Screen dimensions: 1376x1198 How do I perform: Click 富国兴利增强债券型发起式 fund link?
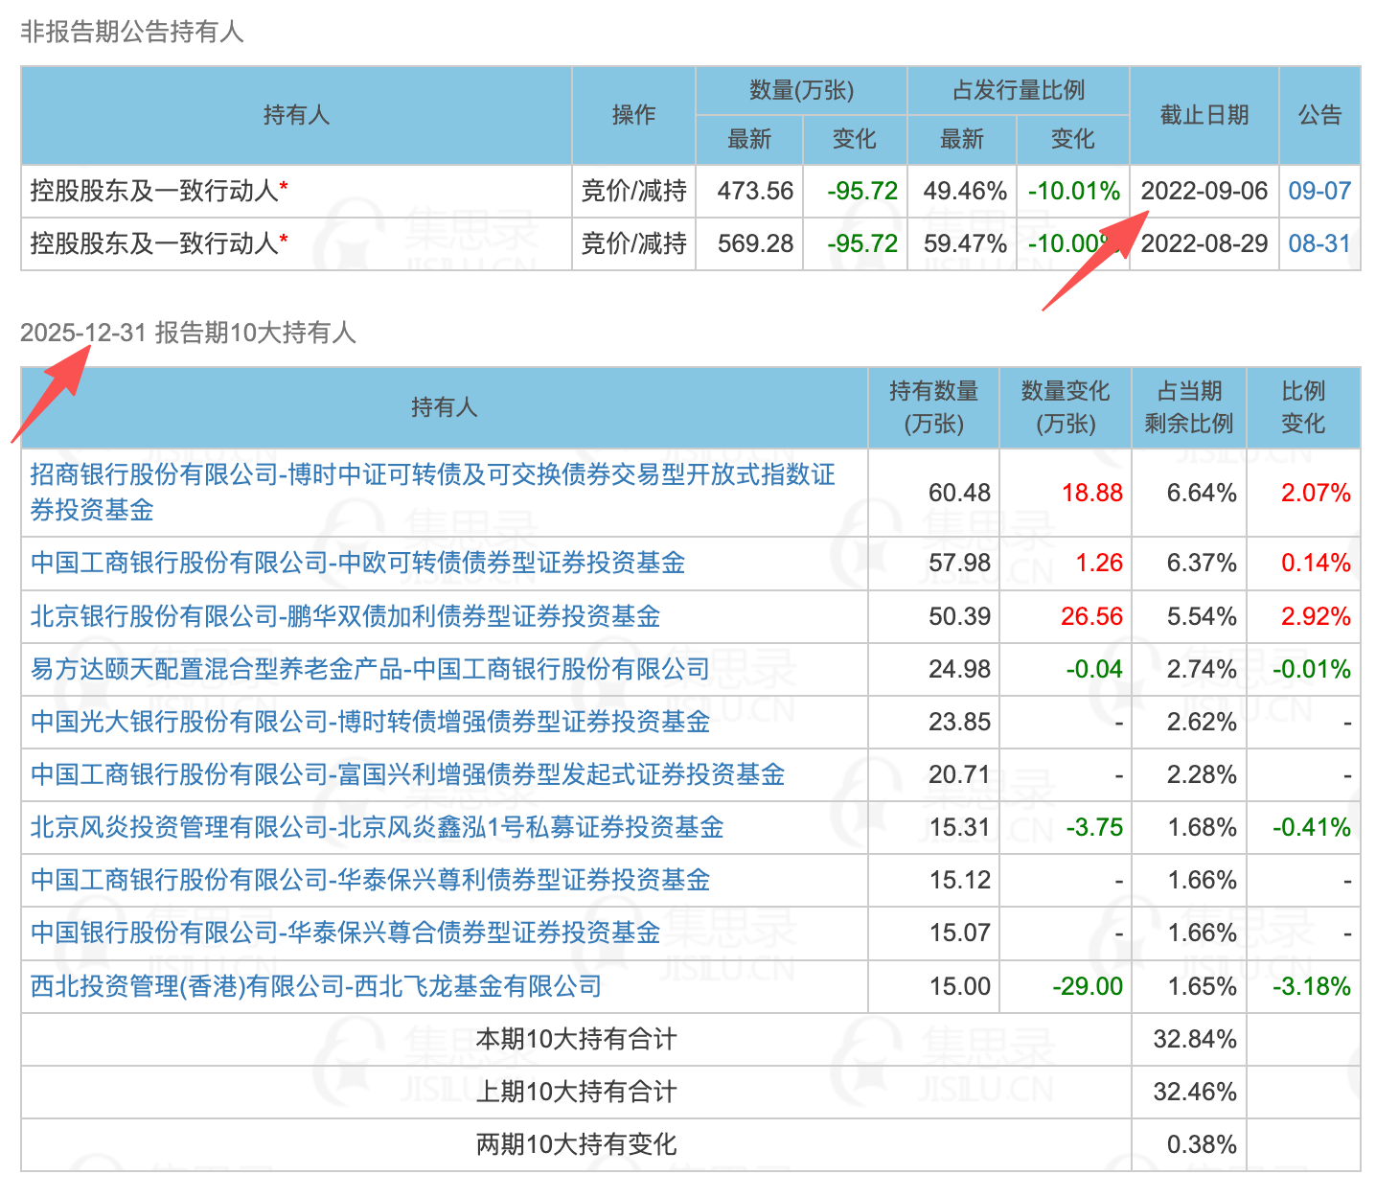click(407, 774)
